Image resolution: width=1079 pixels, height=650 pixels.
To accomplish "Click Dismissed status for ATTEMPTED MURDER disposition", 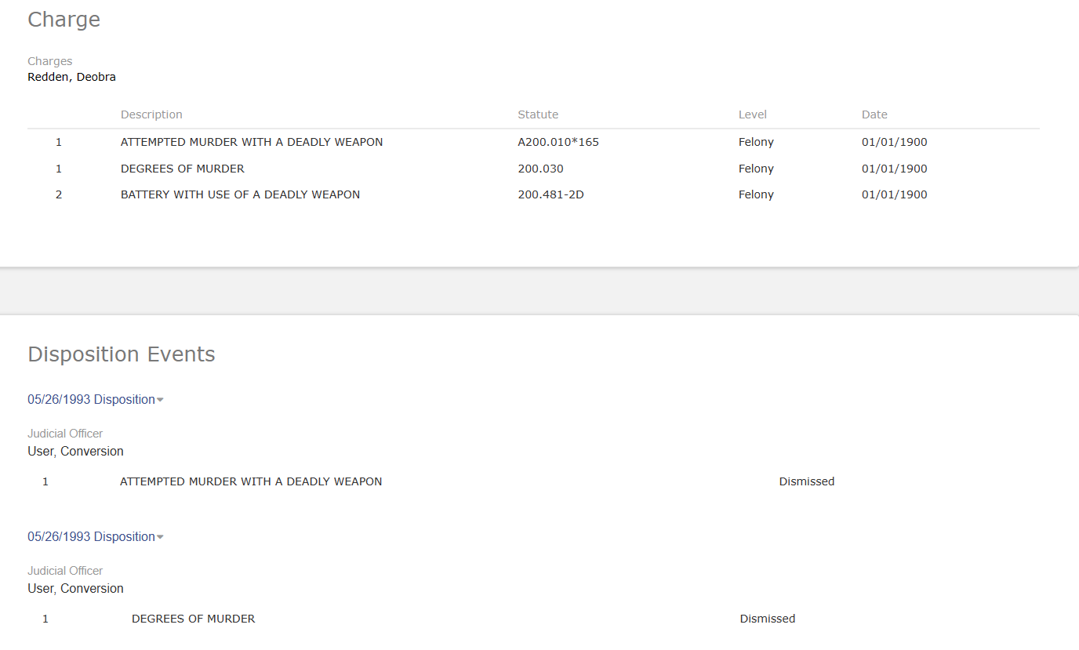I will pyautogui.click(x=806, y=481).
